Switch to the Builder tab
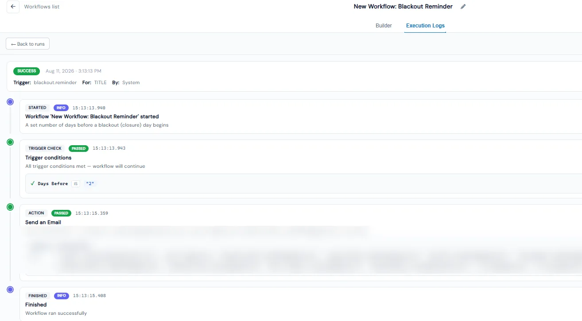 (384, 26)
